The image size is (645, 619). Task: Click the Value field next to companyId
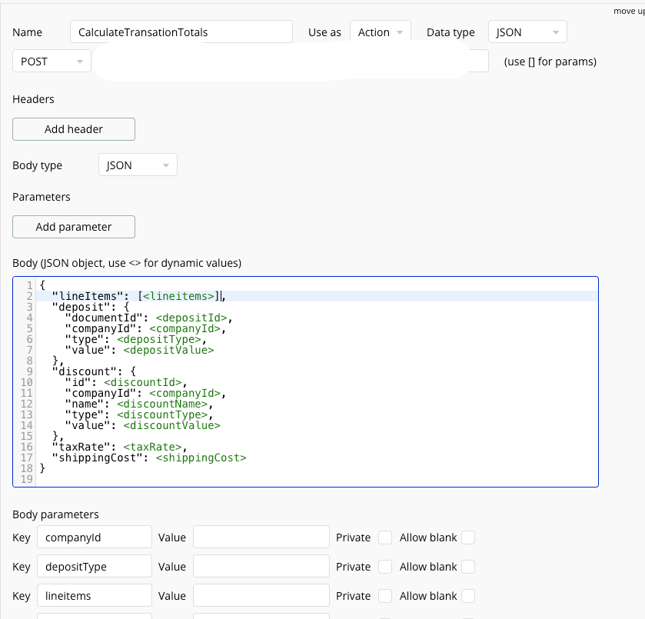tap(261, 537)
